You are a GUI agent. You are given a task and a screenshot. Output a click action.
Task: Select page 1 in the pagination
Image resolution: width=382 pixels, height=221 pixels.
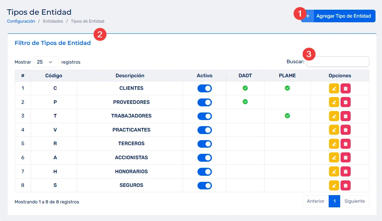pyautogui.click(x=334, y=201)
